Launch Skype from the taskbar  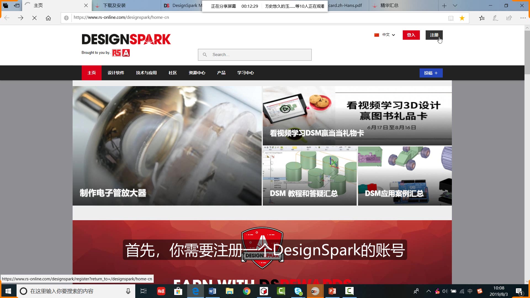click(x=298, y=291)
